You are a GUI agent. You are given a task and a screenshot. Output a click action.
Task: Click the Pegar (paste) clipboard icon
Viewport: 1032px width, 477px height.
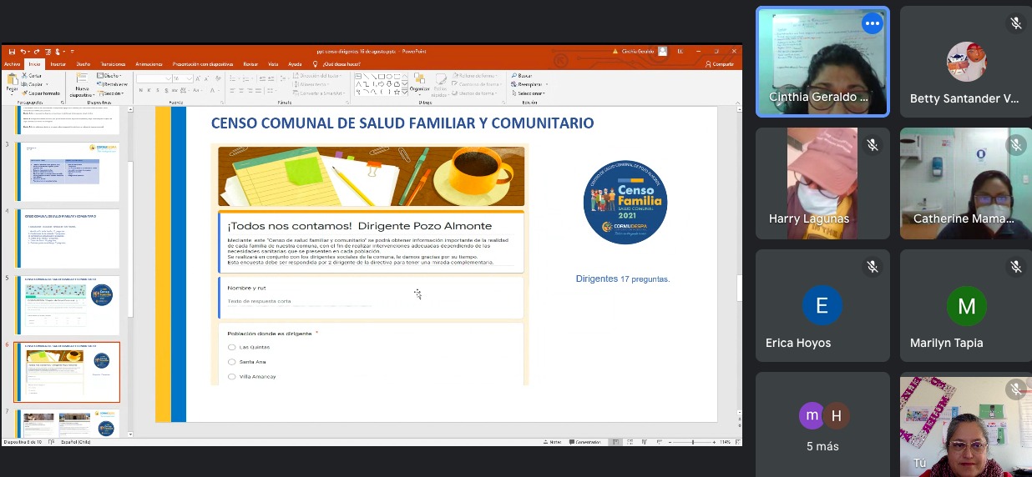pyautogui.click(x=12, y=79)
